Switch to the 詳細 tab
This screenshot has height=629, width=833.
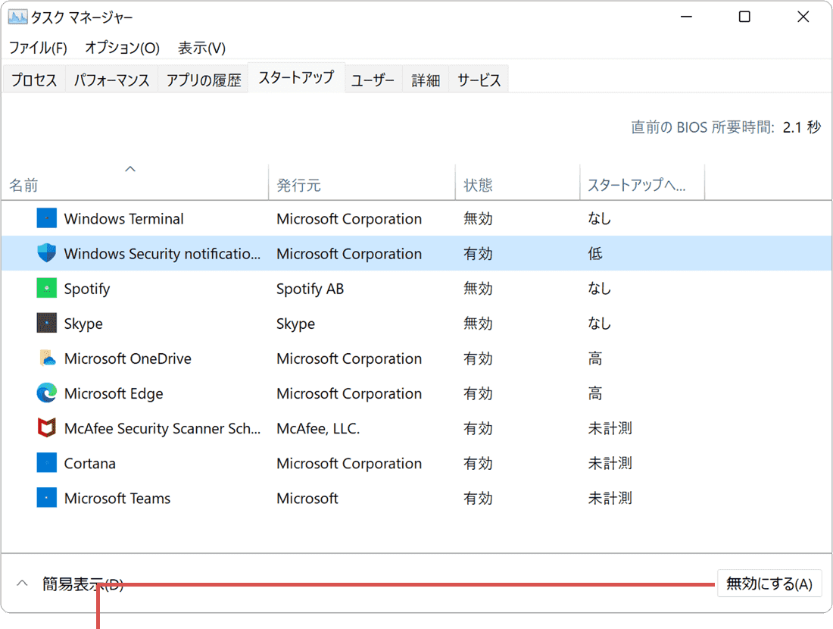(426, 80)
